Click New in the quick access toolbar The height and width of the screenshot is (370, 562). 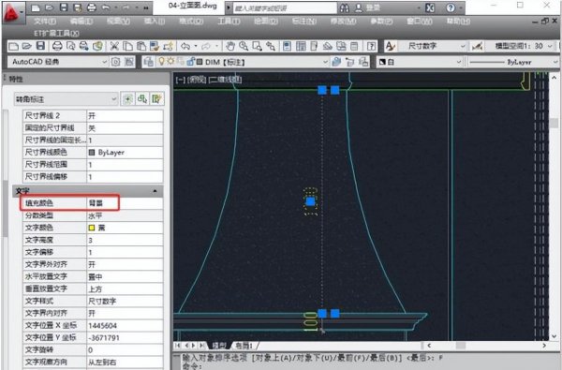coord(36,7)
